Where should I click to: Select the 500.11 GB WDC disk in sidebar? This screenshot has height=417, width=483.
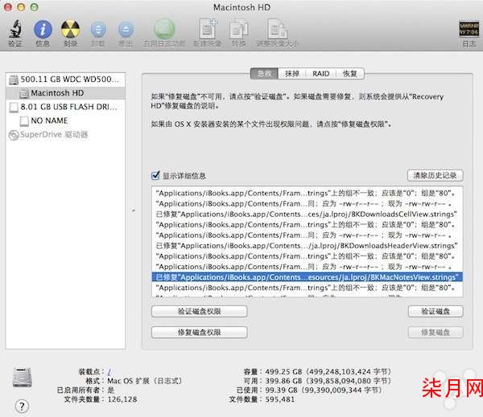click(x=65, y=80)
